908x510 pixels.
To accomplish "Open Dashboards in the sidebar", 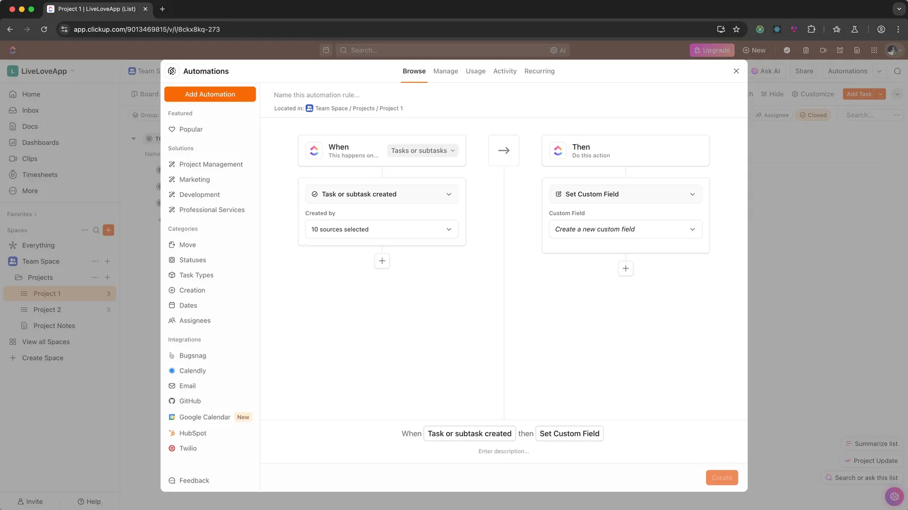I will pyautogui.click(x=40, y=143).
